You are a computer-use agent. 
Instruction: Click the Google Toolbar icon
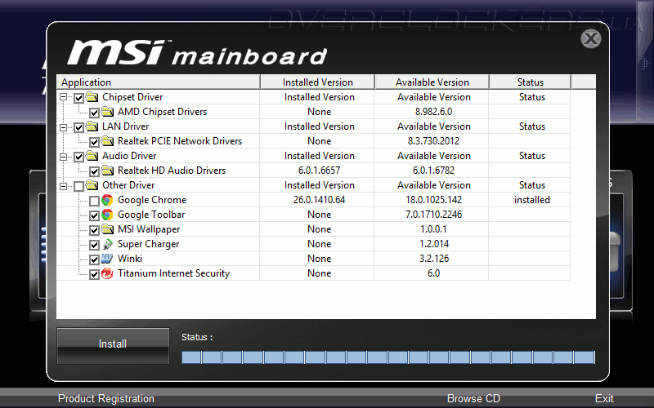click(107, 215)
